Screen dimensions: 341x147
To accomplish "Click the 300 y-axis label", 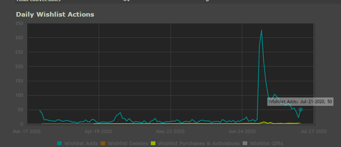I will (19, 38).
